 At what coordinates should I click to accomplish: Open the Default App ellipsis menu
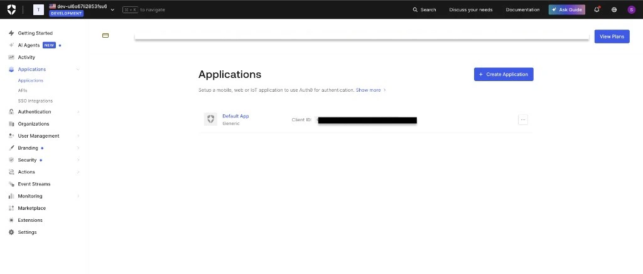(x=523, y=120)
